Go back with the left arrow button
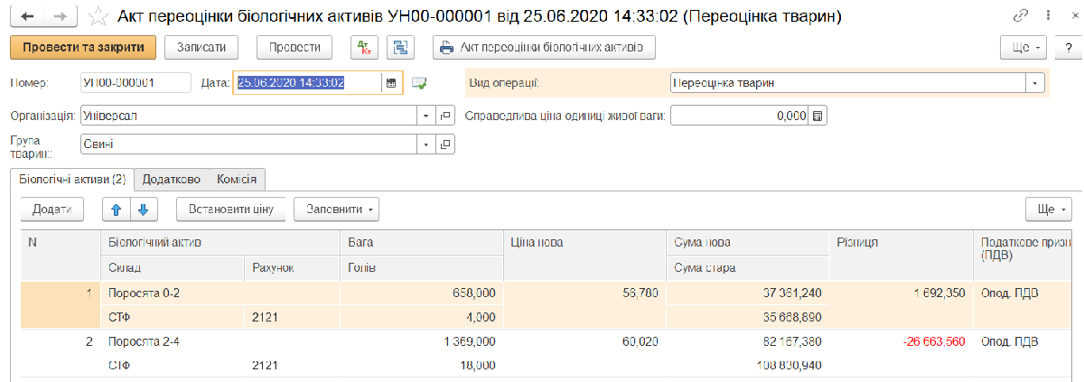The height and width of the screenshot is (382, 1084). point(27,16)
